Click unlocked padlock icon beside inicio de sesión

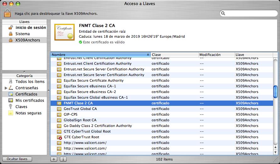11,27
